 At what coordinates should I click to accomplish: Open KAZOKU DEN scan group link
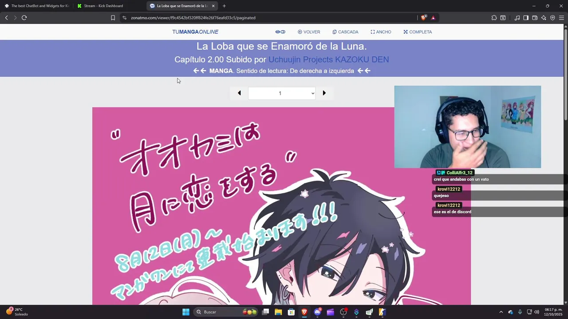coord(362,59)
